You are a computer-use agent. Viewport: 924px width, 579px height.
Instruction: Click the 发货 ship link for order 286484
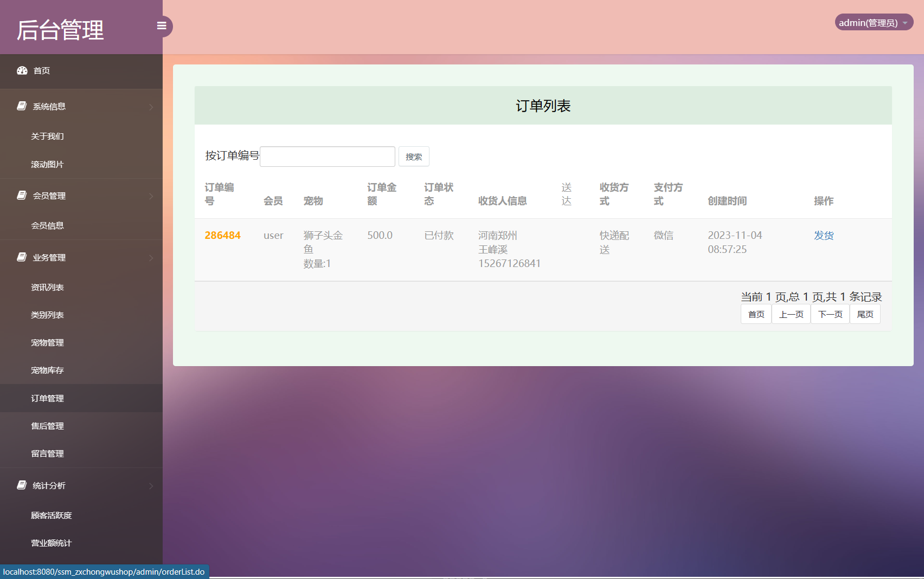coord(823,235)
